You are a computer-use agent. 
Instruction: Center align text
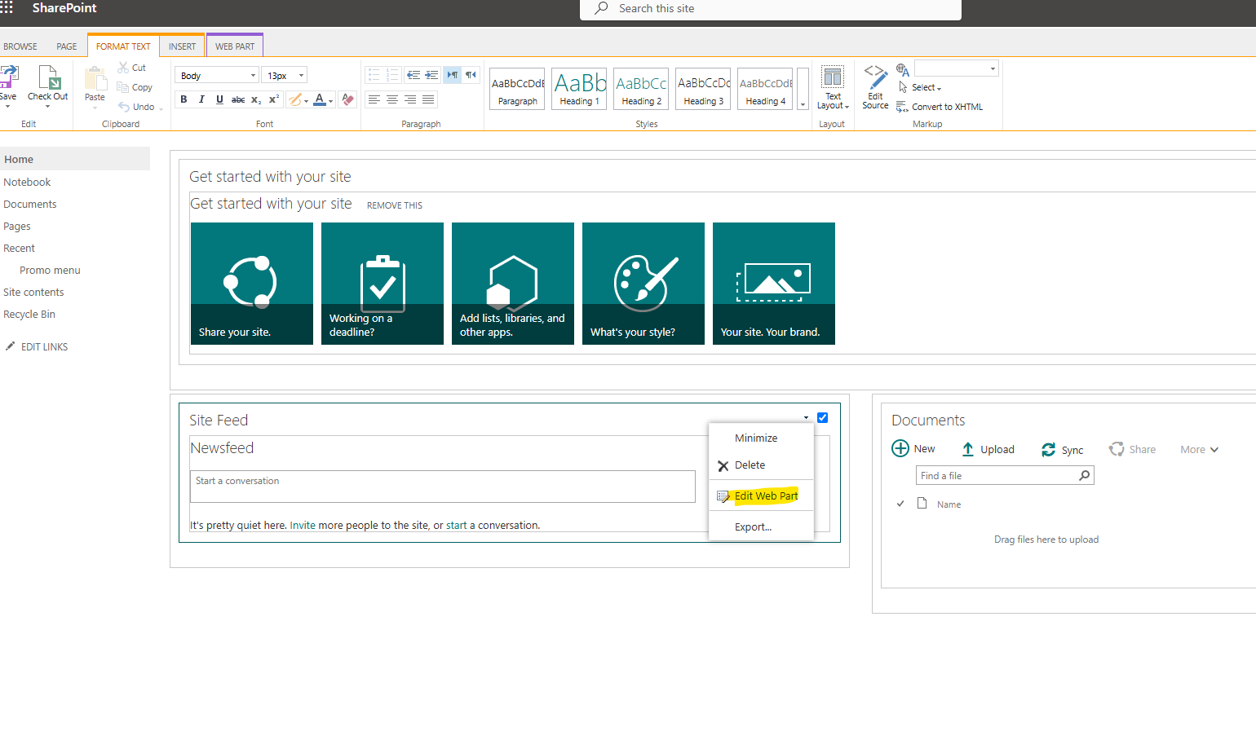coord(392,99)
